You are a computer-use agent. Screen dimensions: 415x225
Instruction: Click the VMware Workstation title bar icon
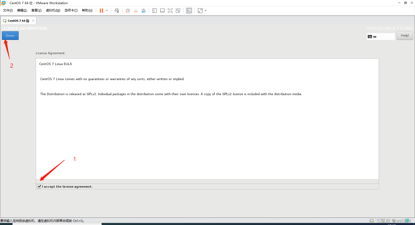tap(3, 3)
